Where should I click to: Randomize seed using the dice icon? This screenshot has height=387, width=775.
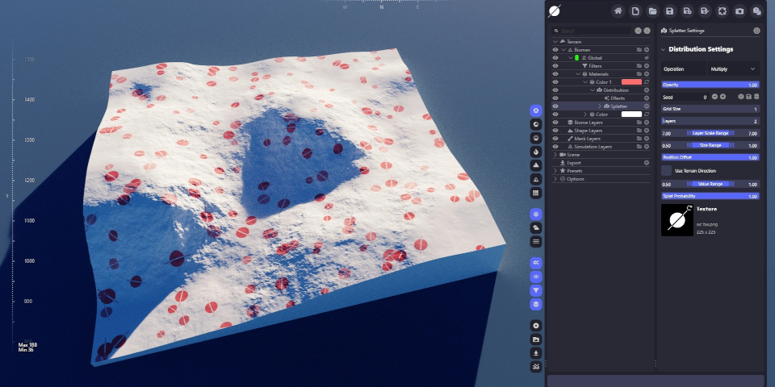[740, 97]
